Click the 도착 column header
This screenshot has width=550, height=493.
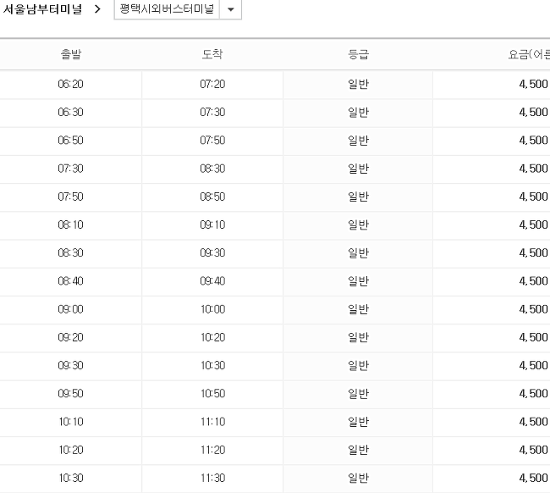(x=212, y=54)
